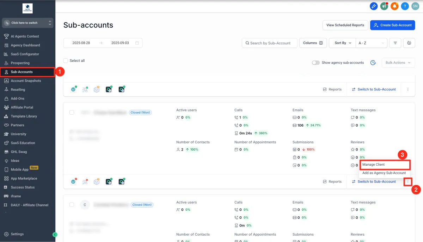This screenshot has height=242, width=423.
Task: Click the 2025-08-28 start date field
Action: point(81,43)
